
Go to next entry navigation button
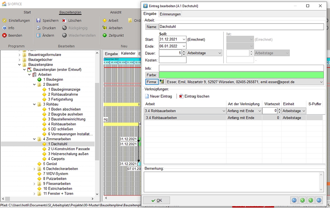[x=311, y=200]
